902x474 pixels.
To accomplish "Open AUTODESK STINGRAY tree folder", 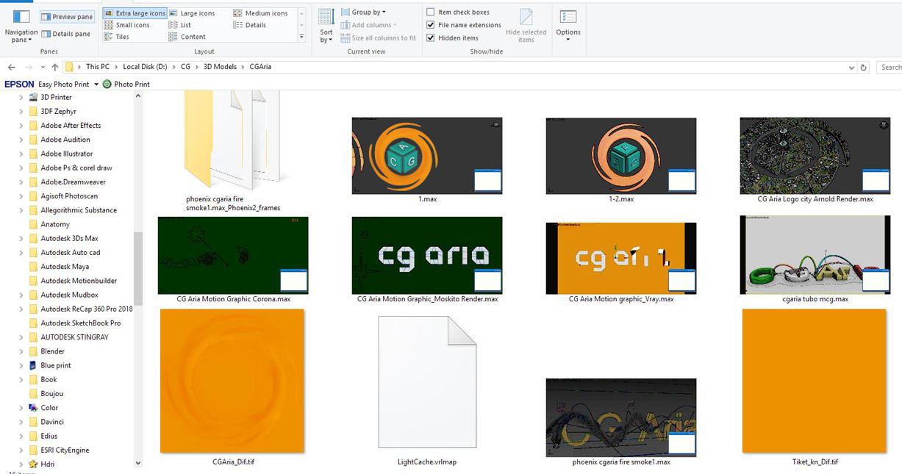I will click(x=74, y=337).
